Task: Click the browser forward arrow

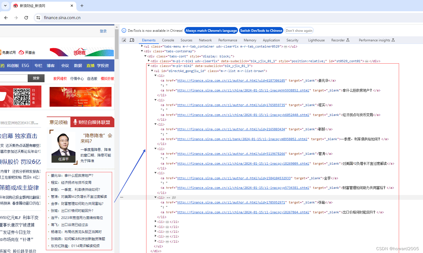Action: point(16,18)
